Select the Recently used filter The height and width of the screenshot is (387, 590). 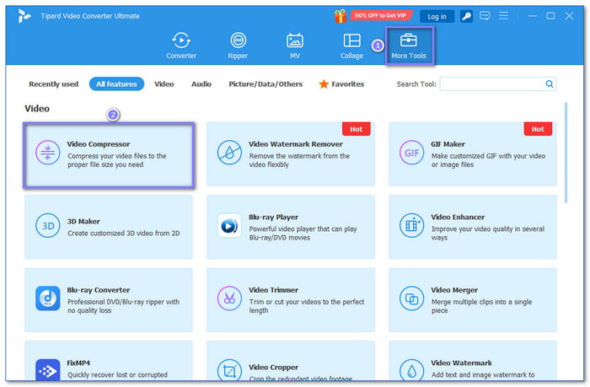coord(54,84)
